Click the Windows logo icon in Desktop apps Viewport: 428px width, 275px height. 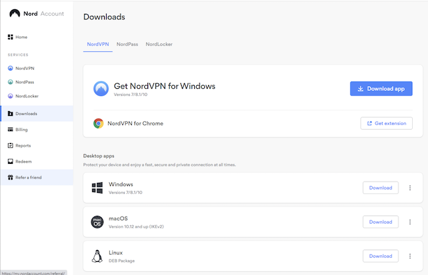(97, 187)
